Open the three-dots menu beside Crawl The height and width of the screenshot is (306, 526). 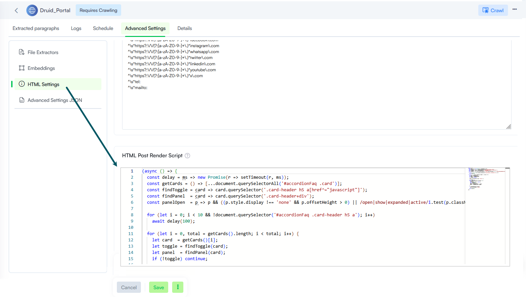(514, 9)
